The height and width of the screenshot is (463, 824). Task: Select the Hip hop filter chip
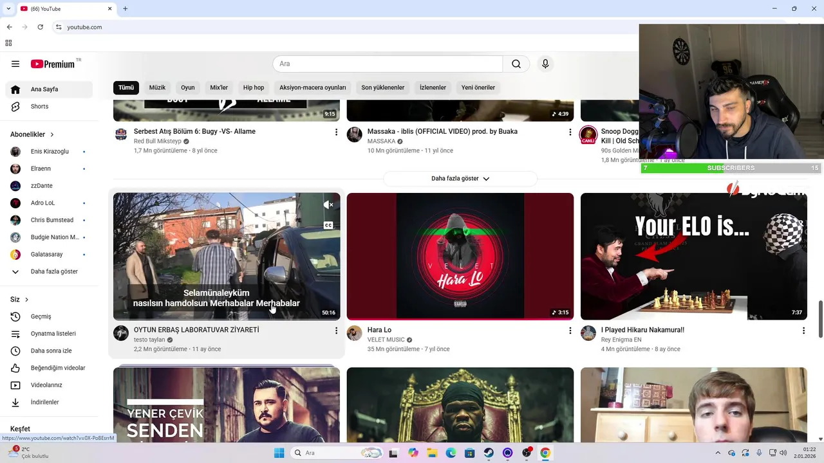point(254,87)
